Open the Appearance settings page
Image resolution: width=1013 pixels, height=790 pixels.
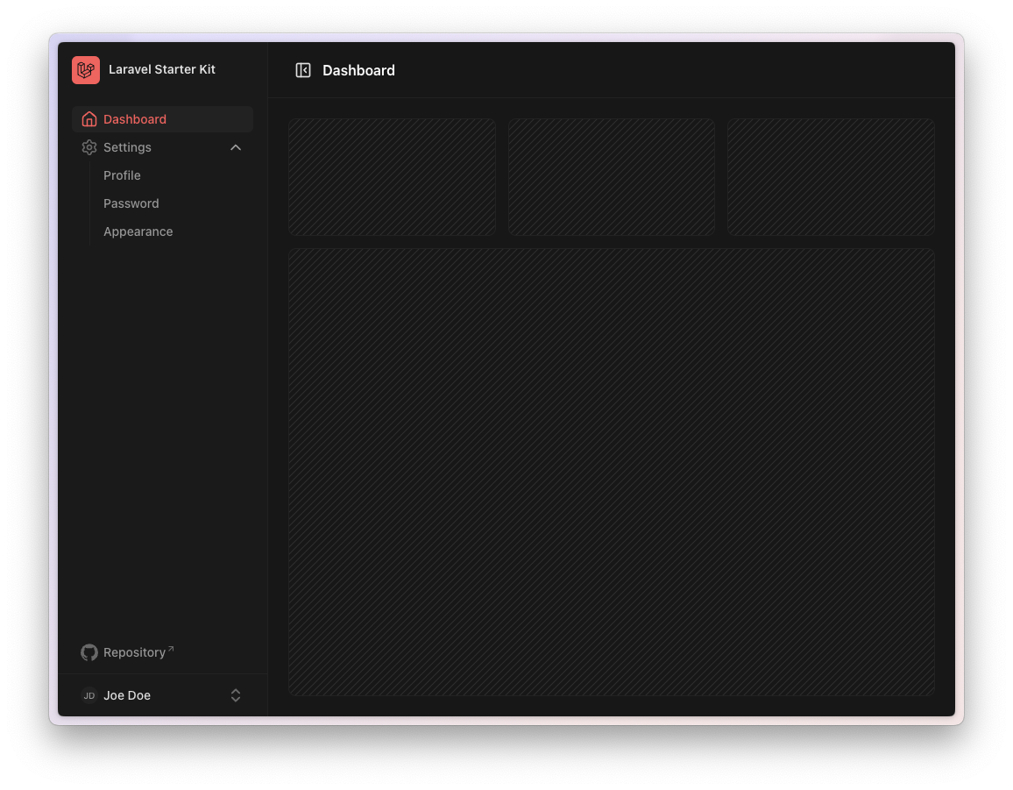(138, 231)
